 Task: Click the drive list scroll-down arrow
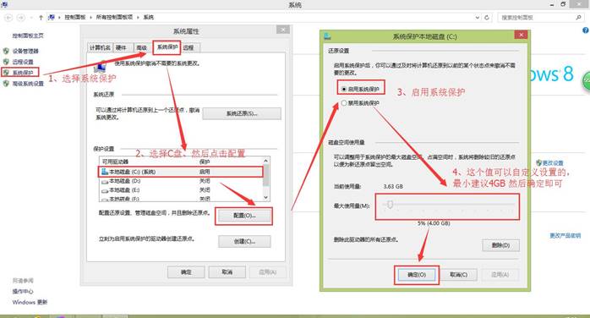pyautogui.click(x=266, y=197)
